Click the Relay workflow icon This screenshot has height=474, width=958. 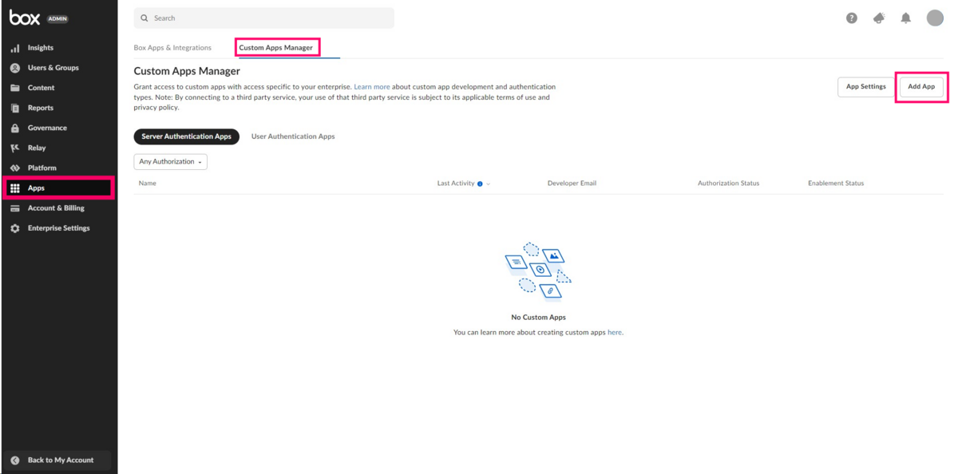click(14, 148)
